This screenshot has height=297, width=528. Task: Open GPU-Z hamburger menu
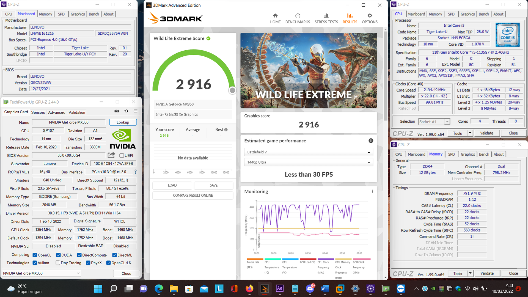click(136, 111)
